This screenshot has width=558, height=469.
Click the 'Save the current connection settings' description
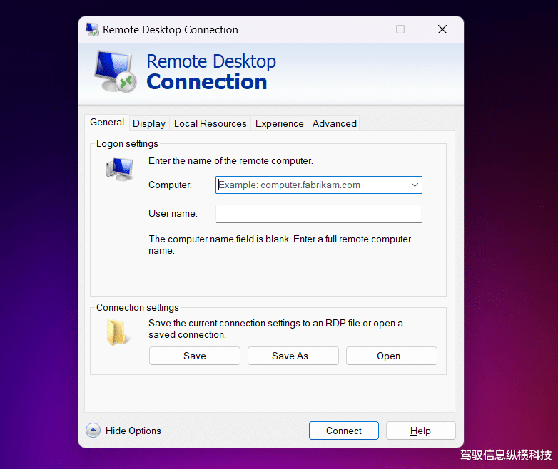[x=275, y=329]
